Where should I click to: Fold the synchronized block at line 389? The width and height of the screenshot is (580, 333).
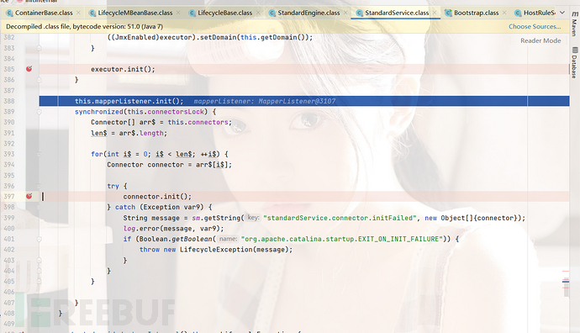[x=40, y=112]
